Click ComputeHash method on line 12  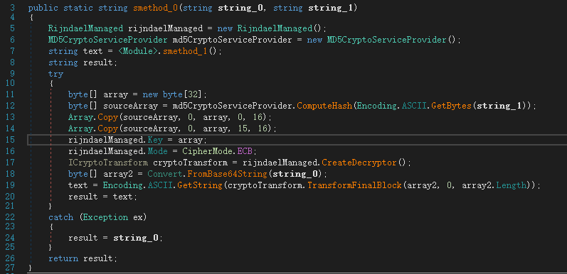(x=324, y=106)
